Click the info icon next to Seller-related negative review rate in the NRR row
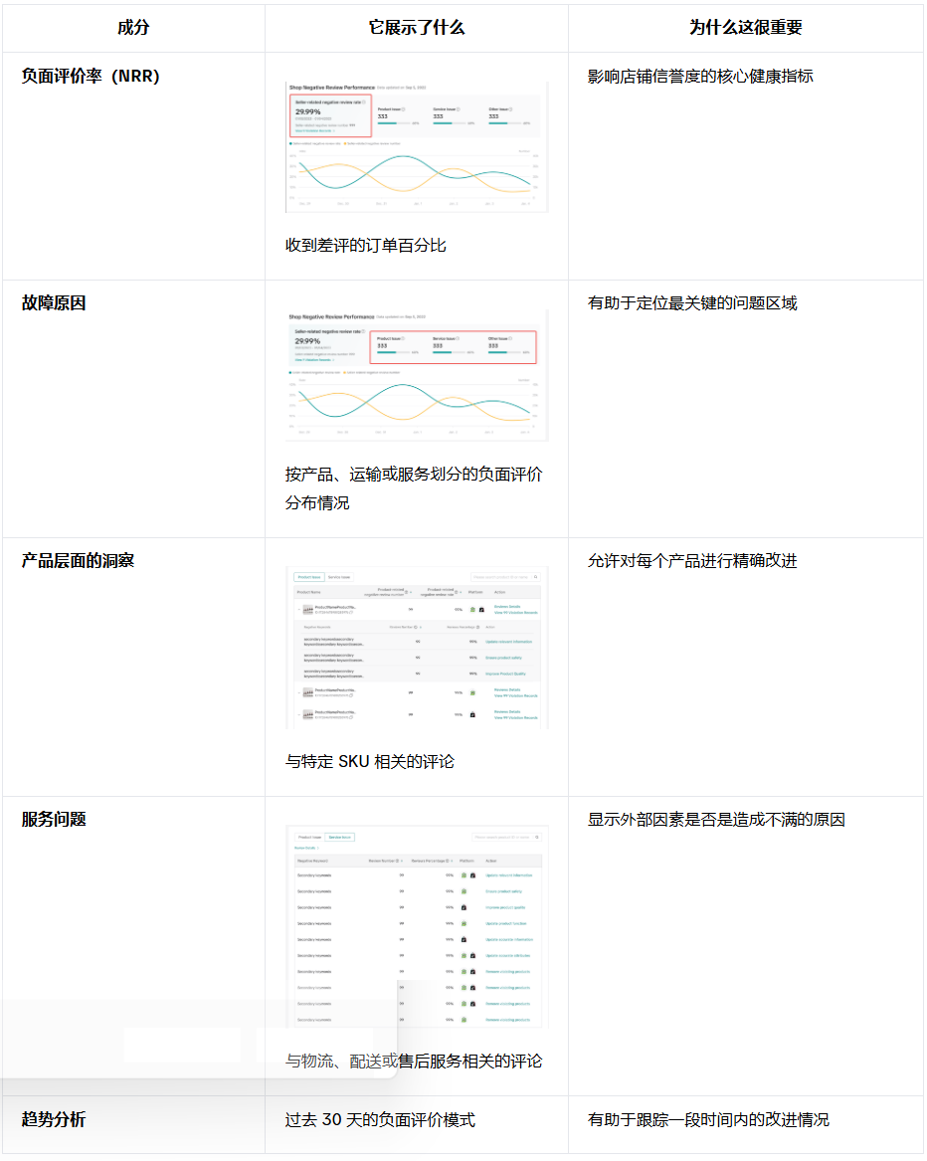The image size is (927, 1161). coord(364,101)
